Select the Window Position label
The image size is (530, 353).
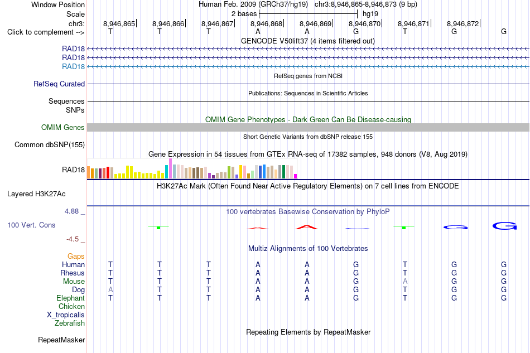point(58,4)
